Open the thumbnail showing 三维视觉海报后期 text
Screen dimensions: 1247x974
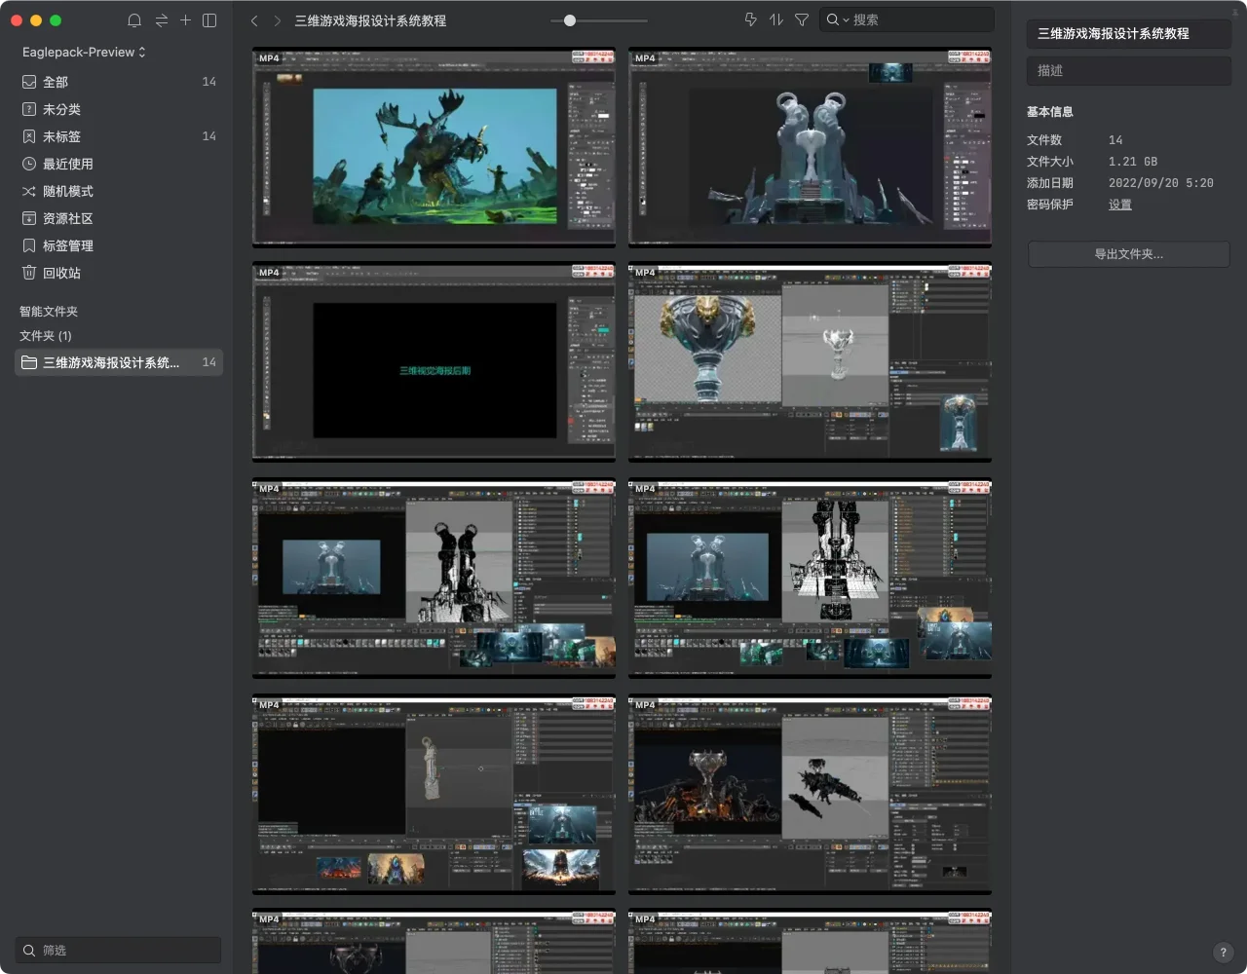pos(434,362)
